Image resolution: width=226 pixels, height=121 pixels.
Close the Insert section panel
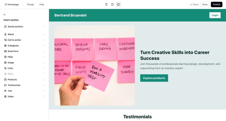pyautogui.click(x=5, y=14)
